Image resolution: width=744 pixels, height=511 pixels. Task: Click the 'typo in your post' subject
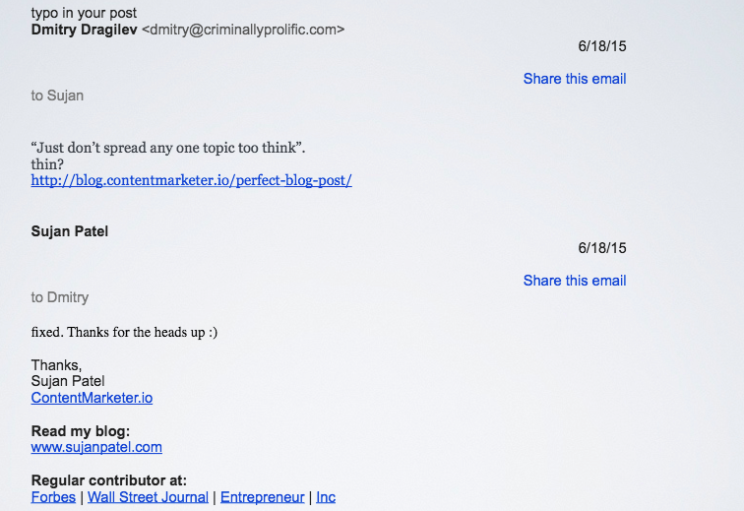(84, 13)
